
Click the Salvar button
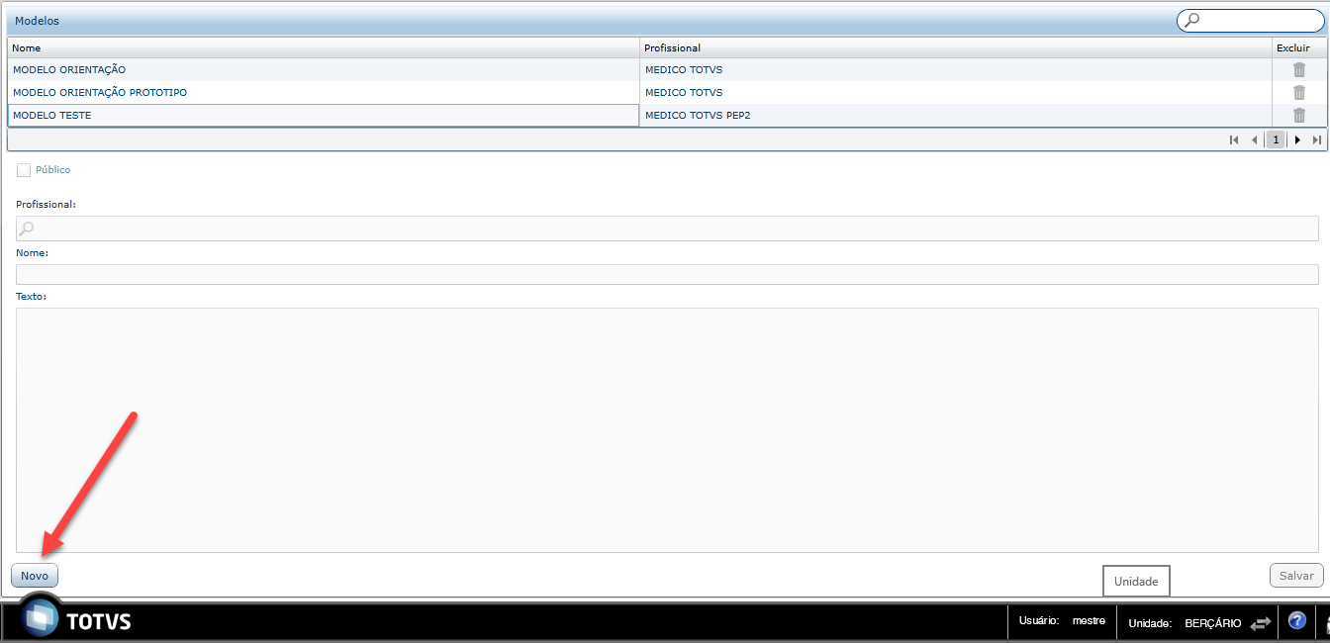tap(1296, 576)
